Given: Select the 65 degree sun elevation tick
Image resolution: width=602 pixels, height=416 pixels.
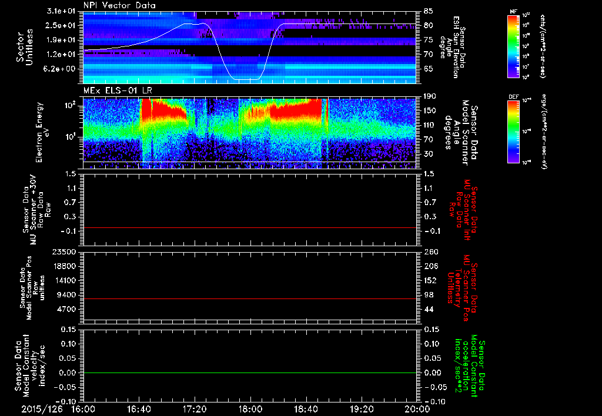Looking at the screenshot, I should tap(429, 69).
